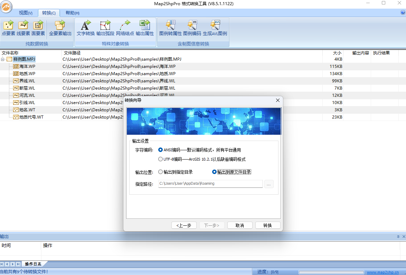Viewport: 406px width, 275px height.
Task: Close the 转换向导 dialog
Action: [278, 100]
